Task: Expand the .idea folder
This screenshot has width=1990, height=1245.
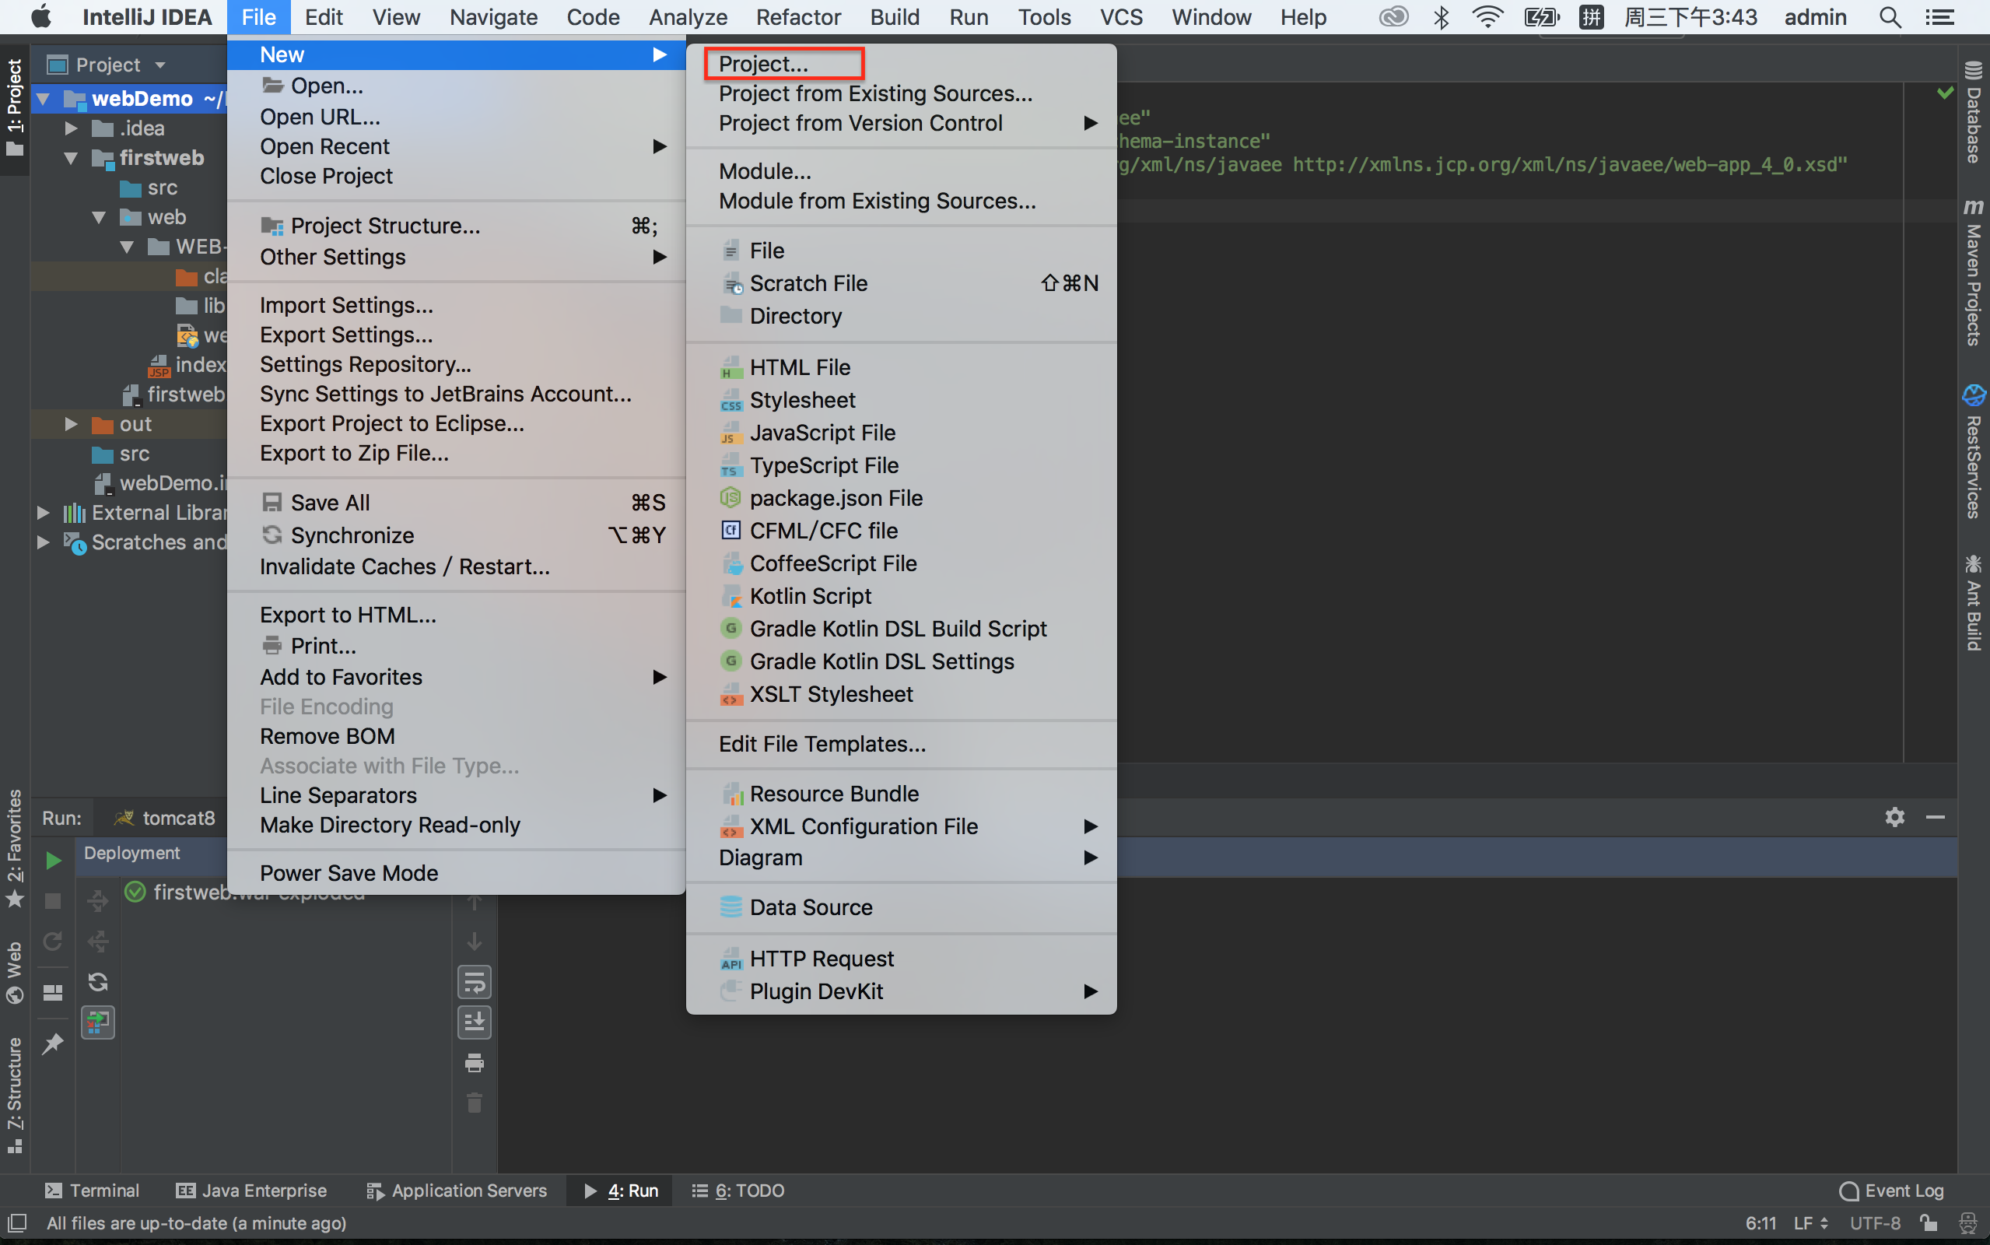Action: click(x=72, y=128)
